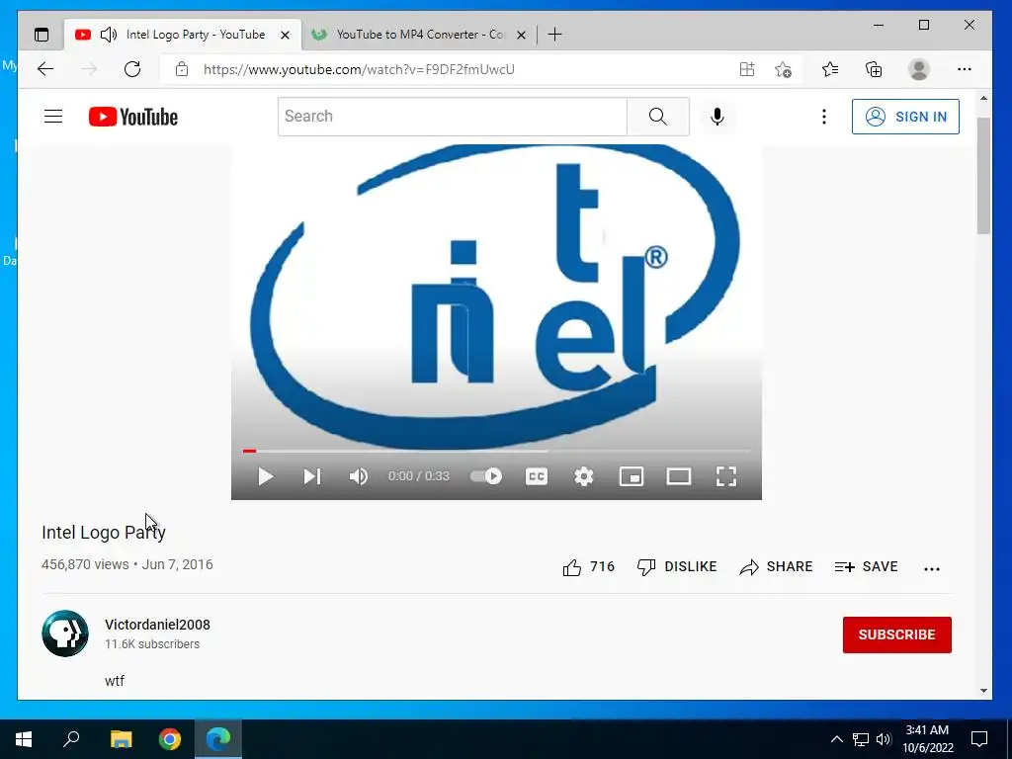The image size is (1012, 759).
Task: Close the YouTube to MP4 Converter tab
Action: tap(521, 35)
